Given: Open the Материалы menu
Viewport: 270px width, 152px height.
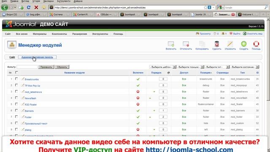Looking at the screenshot, I should [40, 34].
